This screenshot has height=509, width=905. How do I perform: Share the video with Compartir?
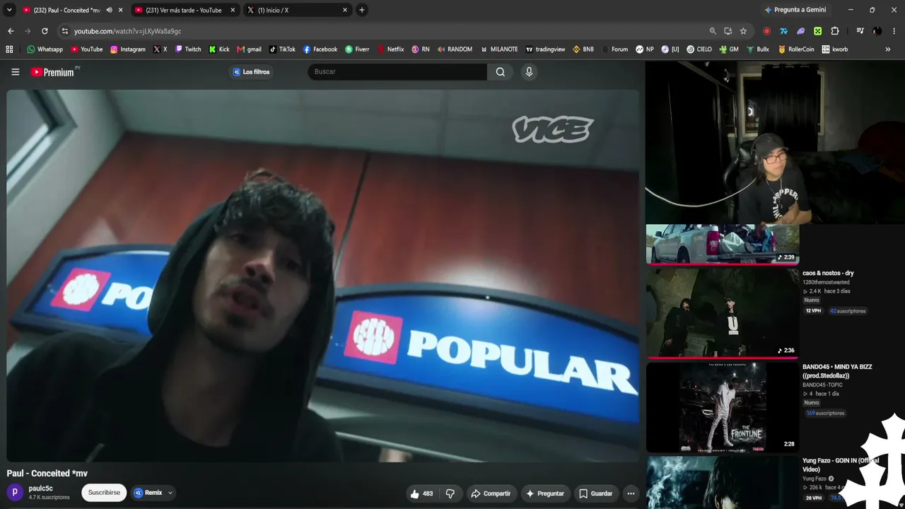coord(491,493)
